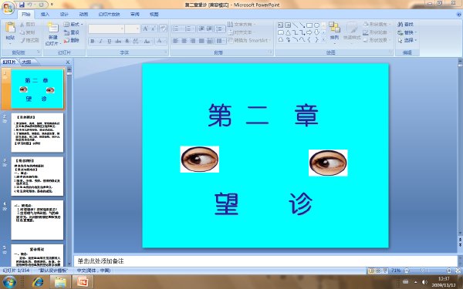Select the Right Arrow block shape
Image resolution: width=463 pixels, height=289 pixels.
(x=309, y=32)
